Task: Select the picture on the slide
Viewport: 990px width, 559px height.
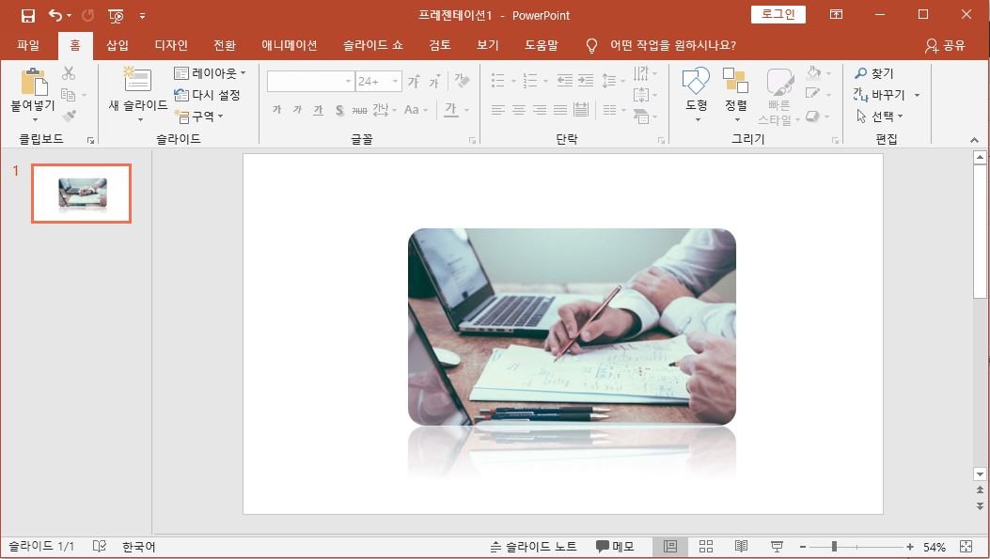Action: (572, 327)
